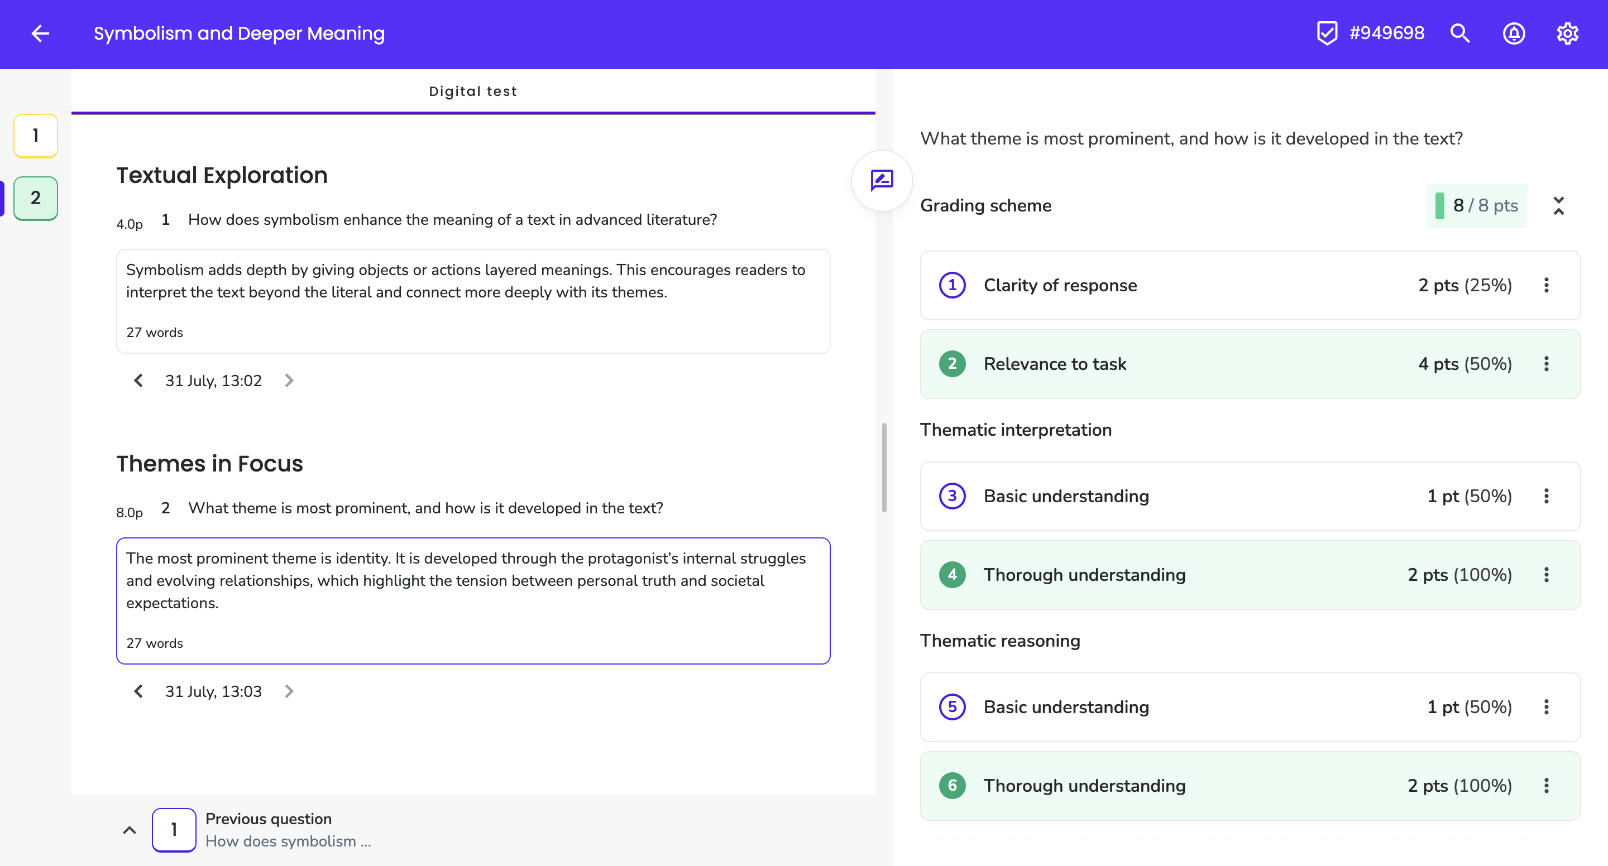Click the 8 / 8 pts score badge
This screenshot has height=866, width=1608.
1477,206
